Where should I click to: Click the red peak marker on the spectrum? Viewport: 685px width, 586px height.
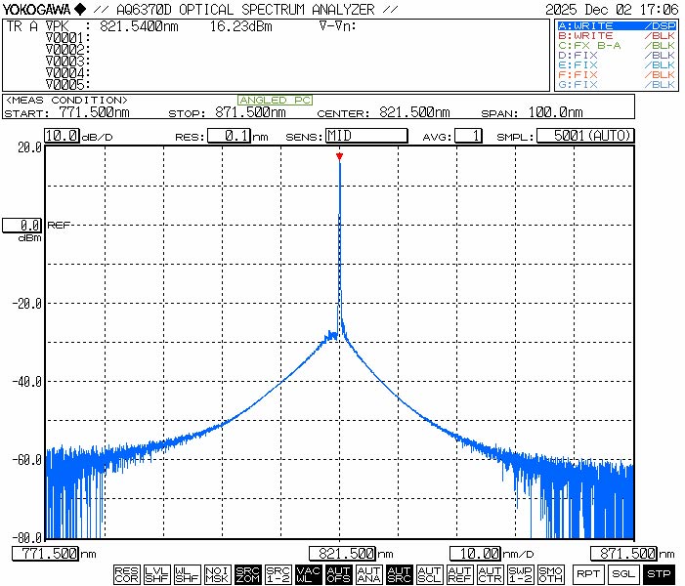coord(339,156)
